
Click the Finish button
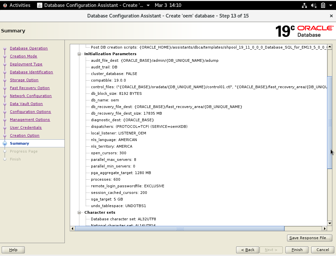(297, 250)
